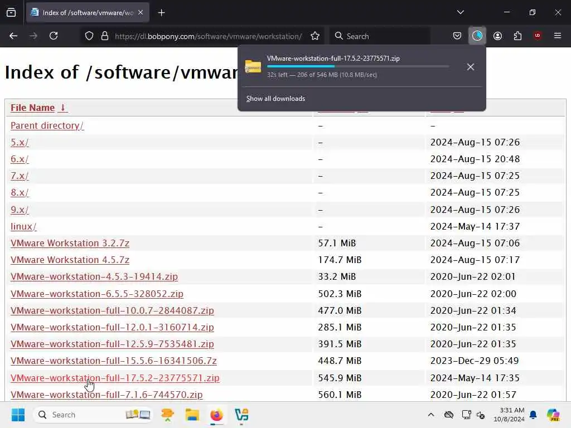571x428 pixels.
Task: Click the download progress bar
Action: [x=357, y=66]
